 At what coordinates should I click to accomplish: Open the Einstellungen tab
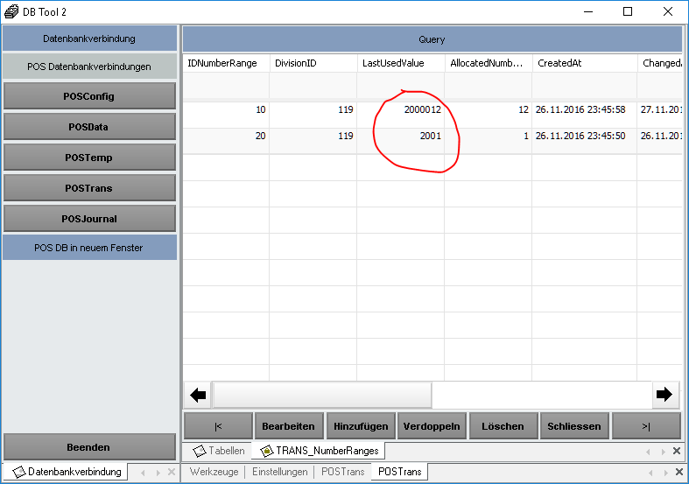[x=280, y=472]
